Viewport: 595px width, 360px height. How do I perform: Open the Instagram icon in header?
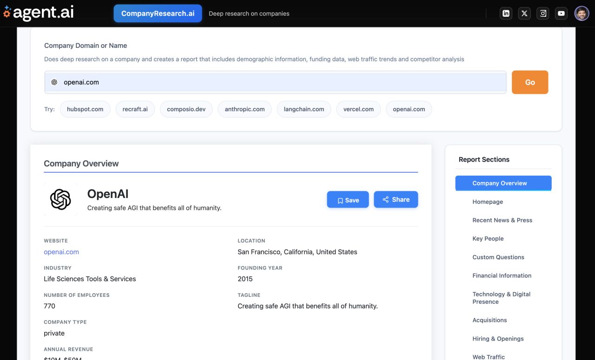tap(543, 13)
